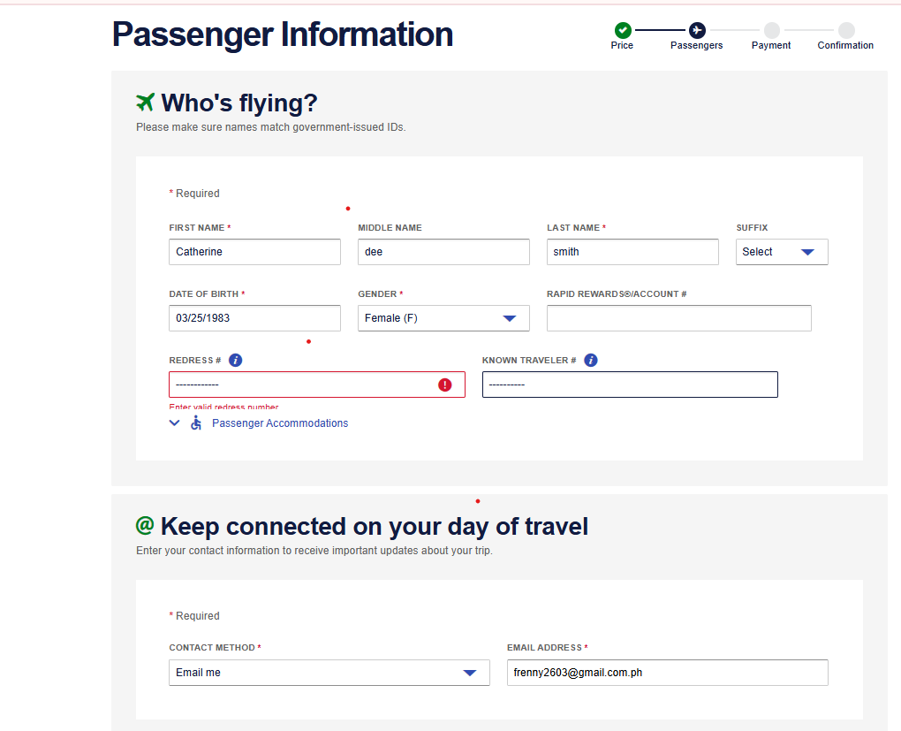Click the Passengers step airplane icon
This screenshot has height=731, width=901.
(697, 30)
